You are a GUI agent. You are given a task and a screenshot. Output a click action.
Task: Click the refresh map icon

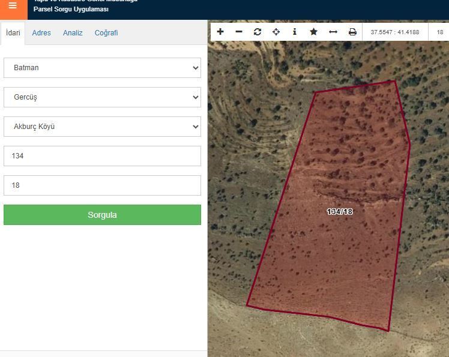258,32
